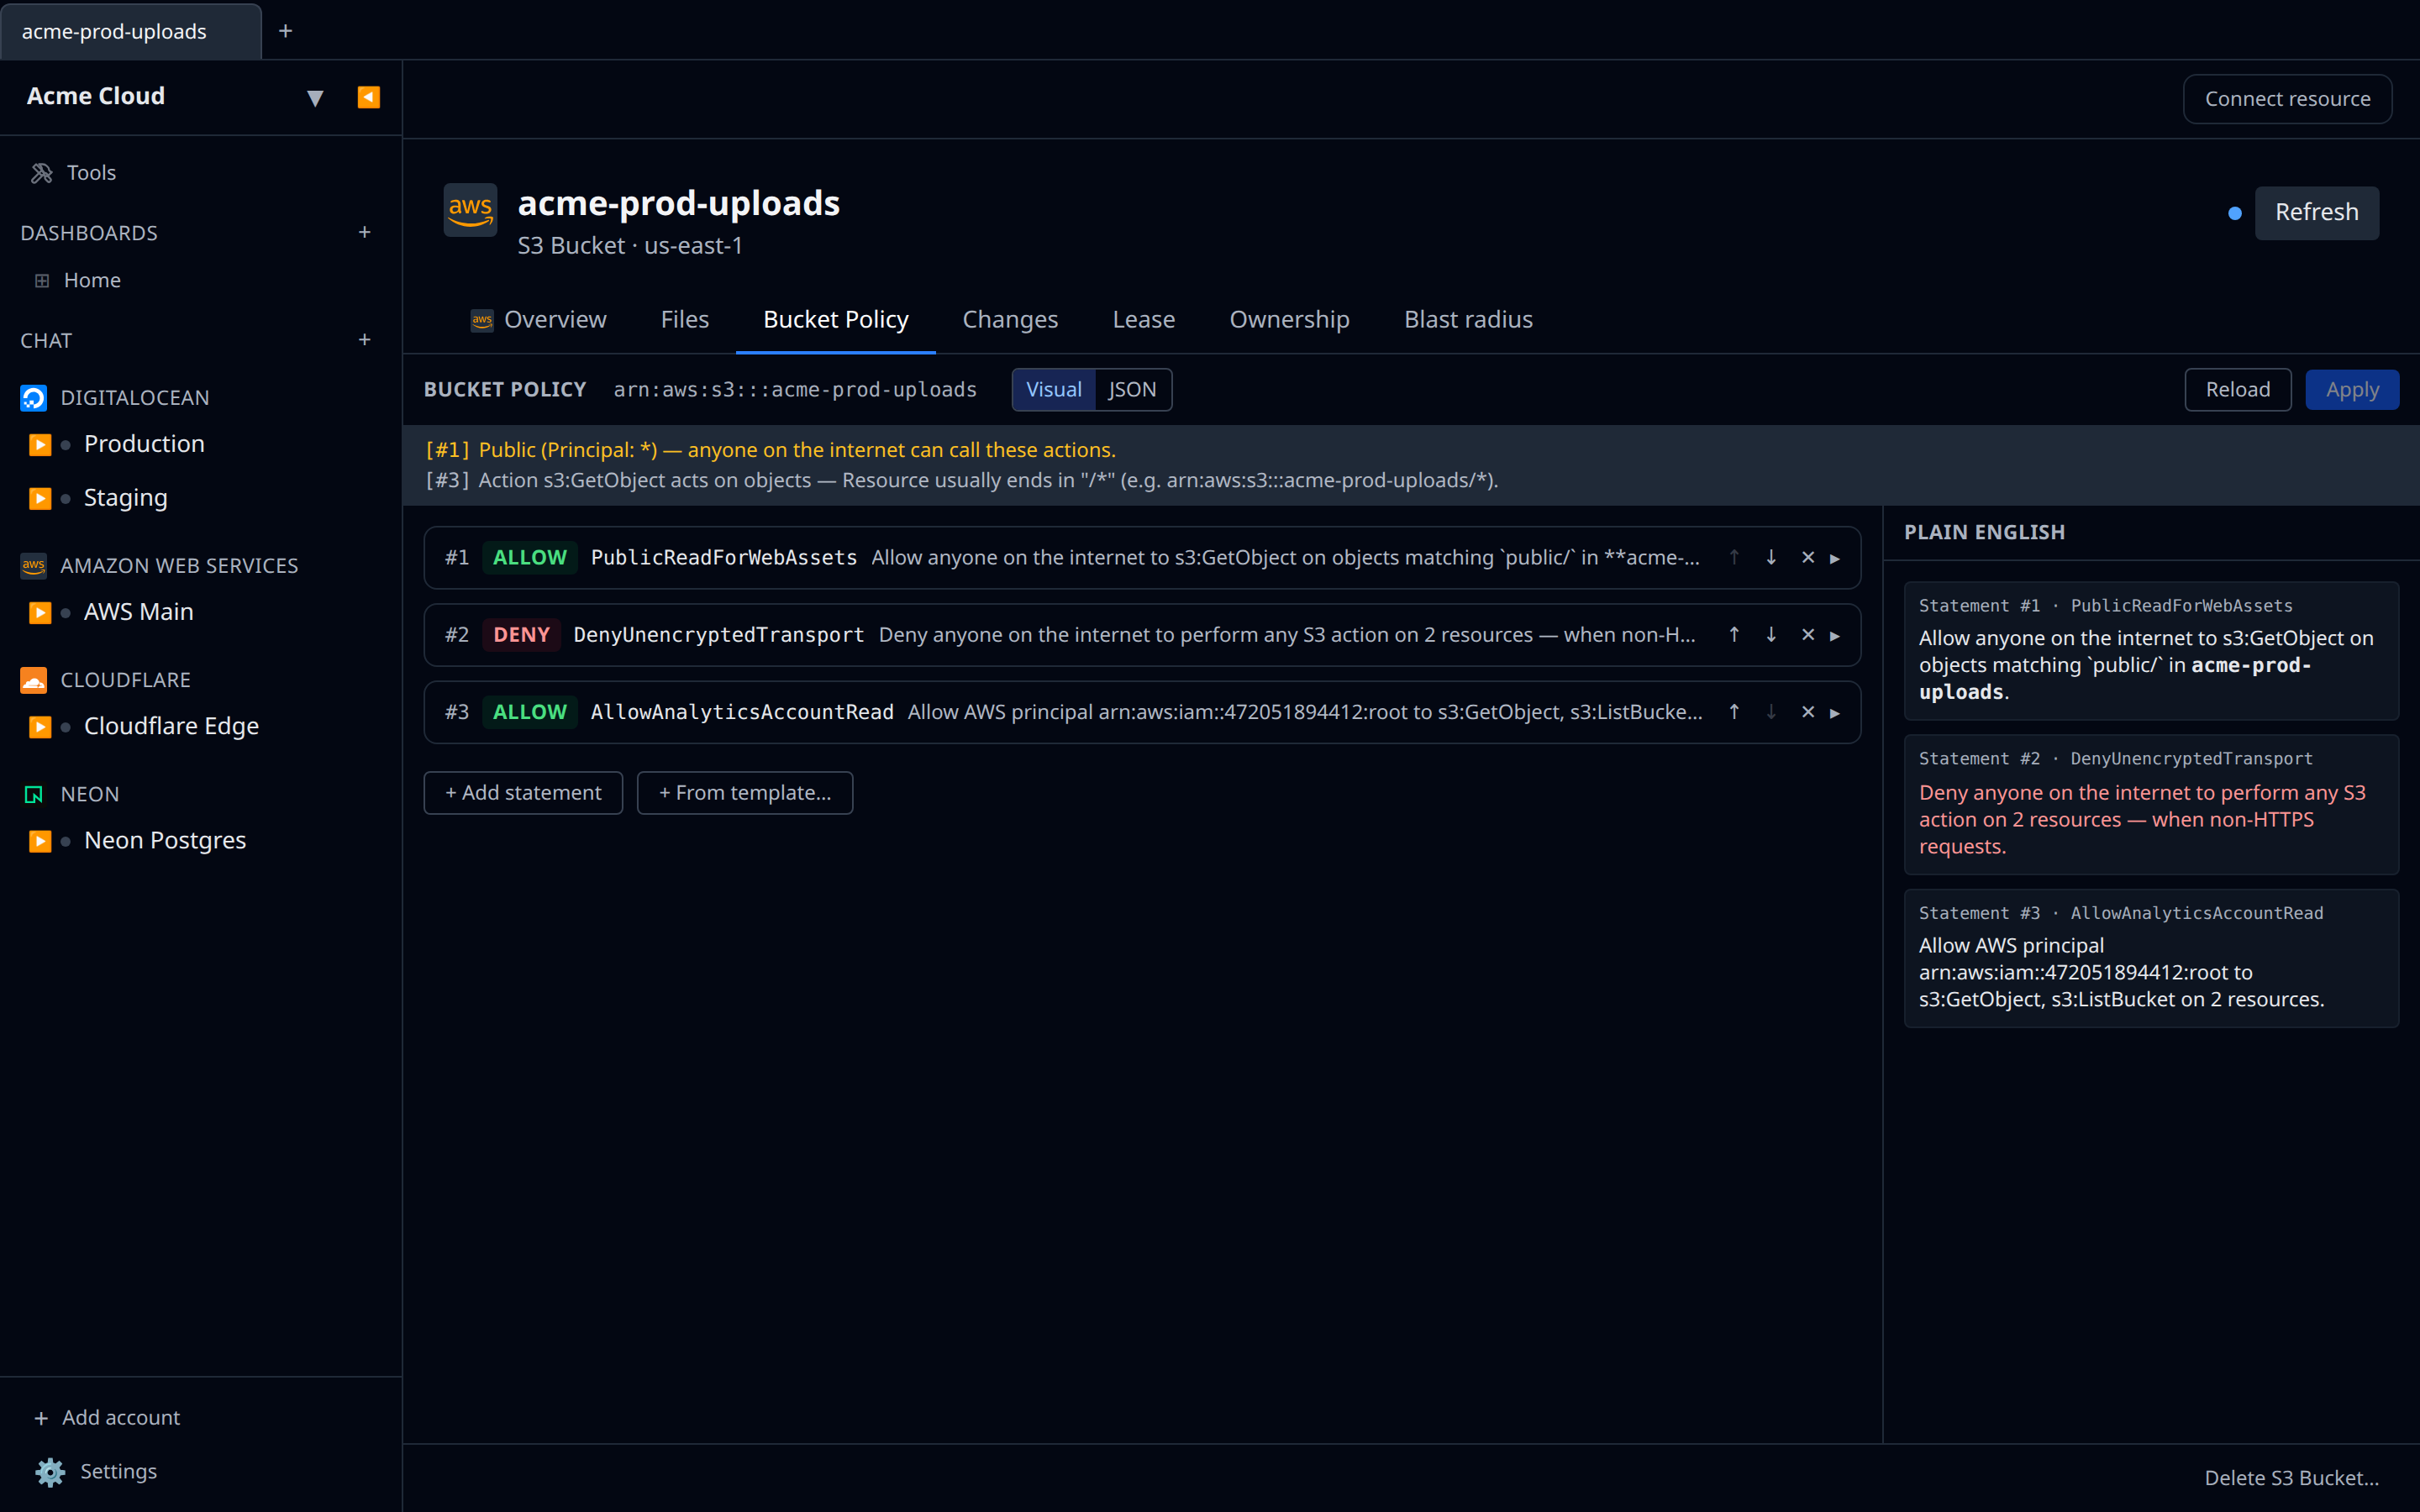Click the Refresh button
This screenshot has height=1512, width=2420.
(x=2316, y=212)
